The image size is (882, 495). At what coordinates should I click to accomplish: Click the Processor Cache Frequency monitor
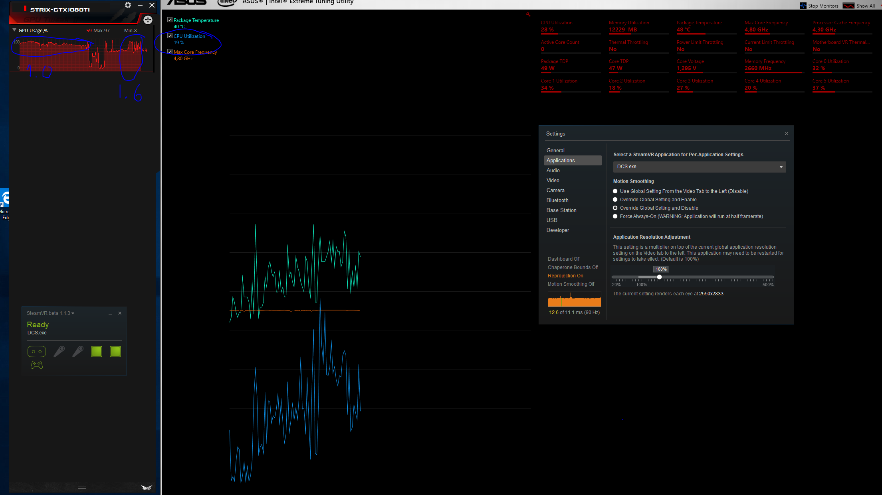(x=842, y=27)
